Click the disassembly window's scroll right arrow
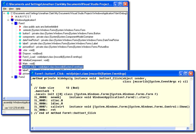The image size is (196, 134). pyautogui.click(x=188, y=128)
